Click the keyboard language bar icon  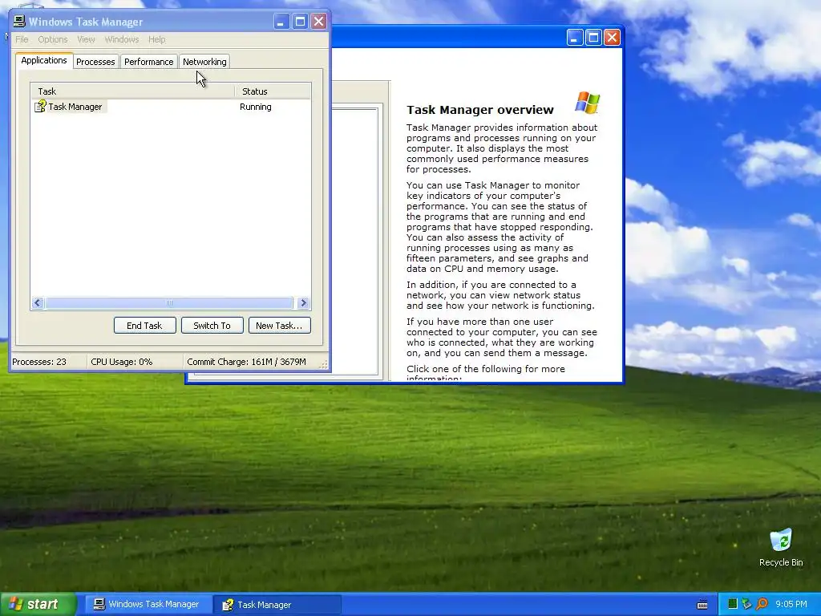(x=702, y=605)
